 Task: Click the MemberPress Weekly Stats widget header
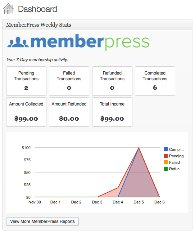[97, 25]
